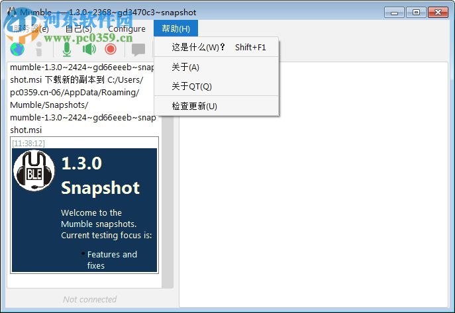Click the Mumble/Snapshots/ path text

(49, 105)
